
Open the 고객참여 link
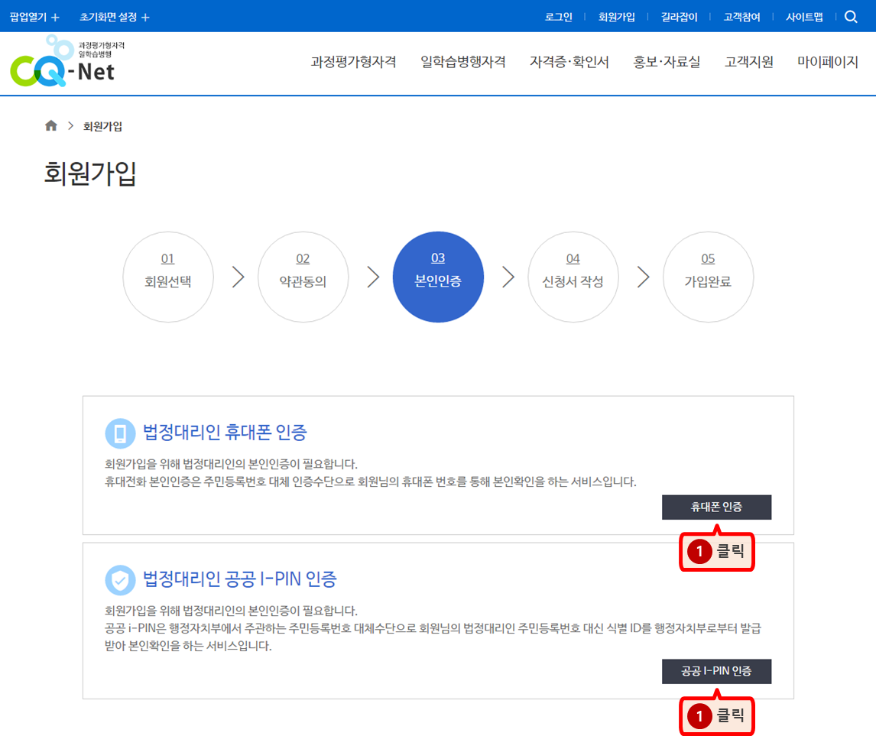[741, 18]
